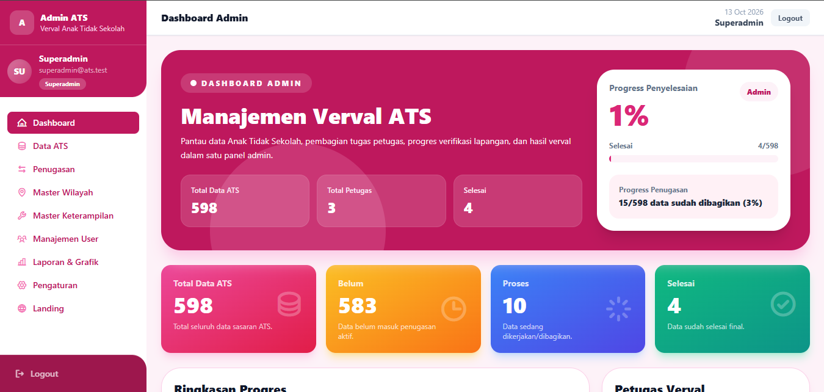The image size is (824, 392).
Task: Click the Landing globe icon
Action: 22,308
